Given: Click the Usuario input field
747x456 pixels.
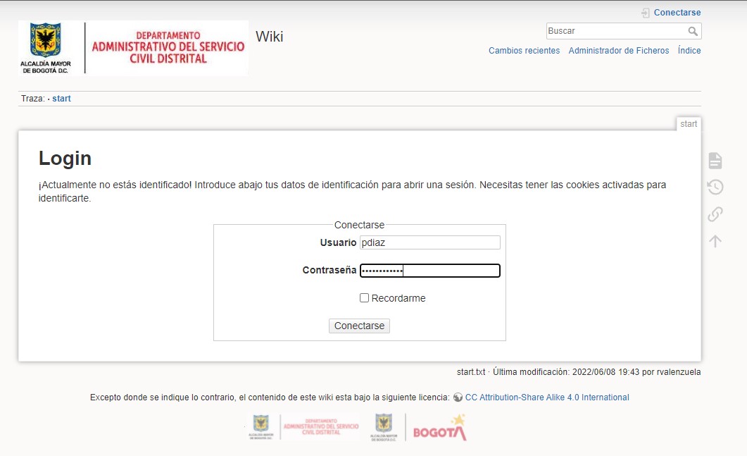Looking at the screenshot, I should click(x=429, y=242).
